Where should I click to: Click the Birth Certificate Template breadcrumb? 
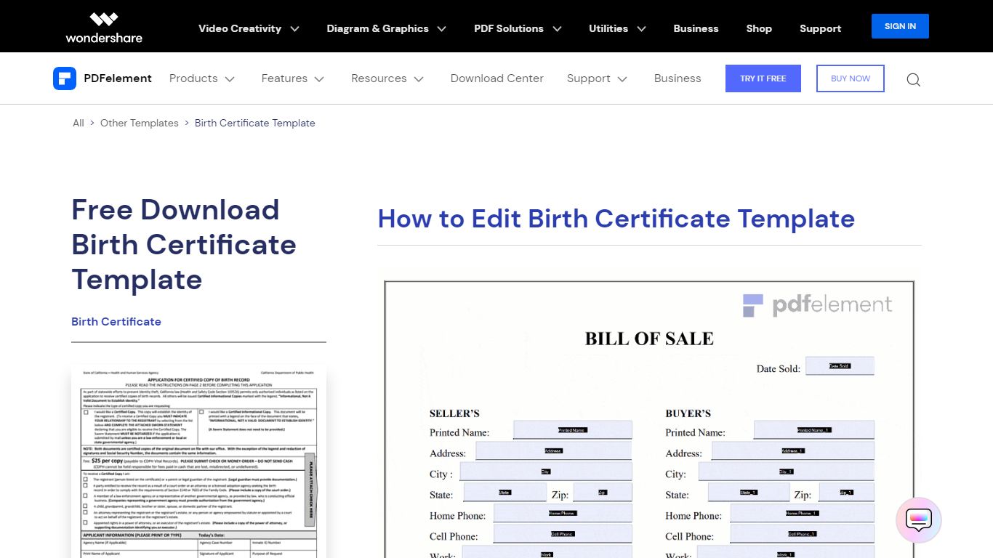tap(255, 123)
